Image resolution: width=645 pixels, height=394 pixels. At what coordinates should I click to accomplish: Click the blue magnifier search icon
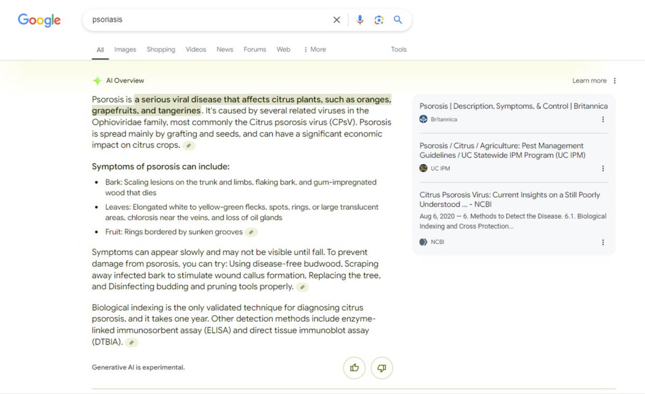click(398, 20)
